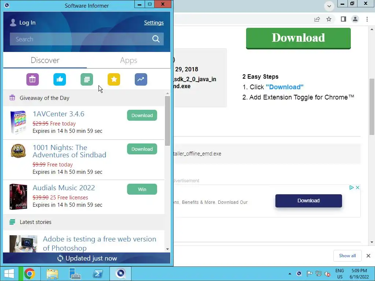Open Server Manager from the taskbar

75,274
